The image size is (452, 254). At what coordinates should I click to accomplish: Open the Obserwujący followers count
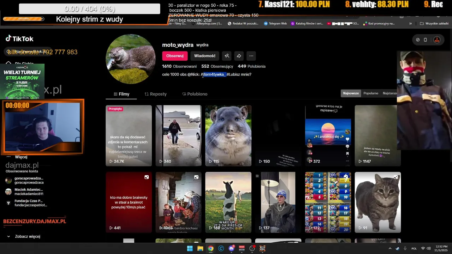click(217, 66)
